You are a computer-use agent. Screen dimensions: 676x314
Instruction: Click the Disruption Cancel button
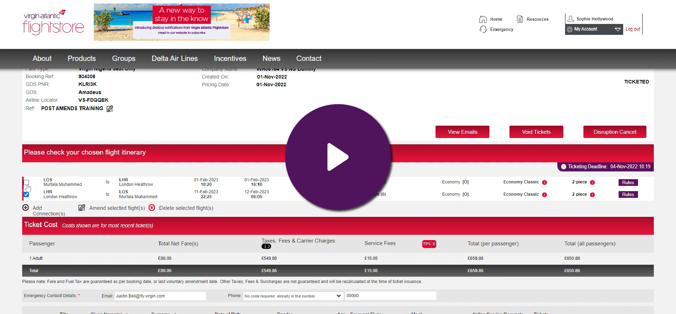[x=614, y=132]
